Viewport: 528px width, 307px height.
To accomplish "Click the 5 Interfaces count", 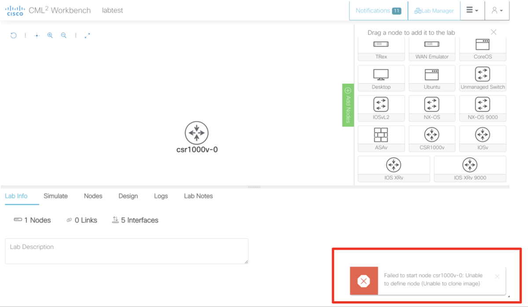I will click(135, 220).
